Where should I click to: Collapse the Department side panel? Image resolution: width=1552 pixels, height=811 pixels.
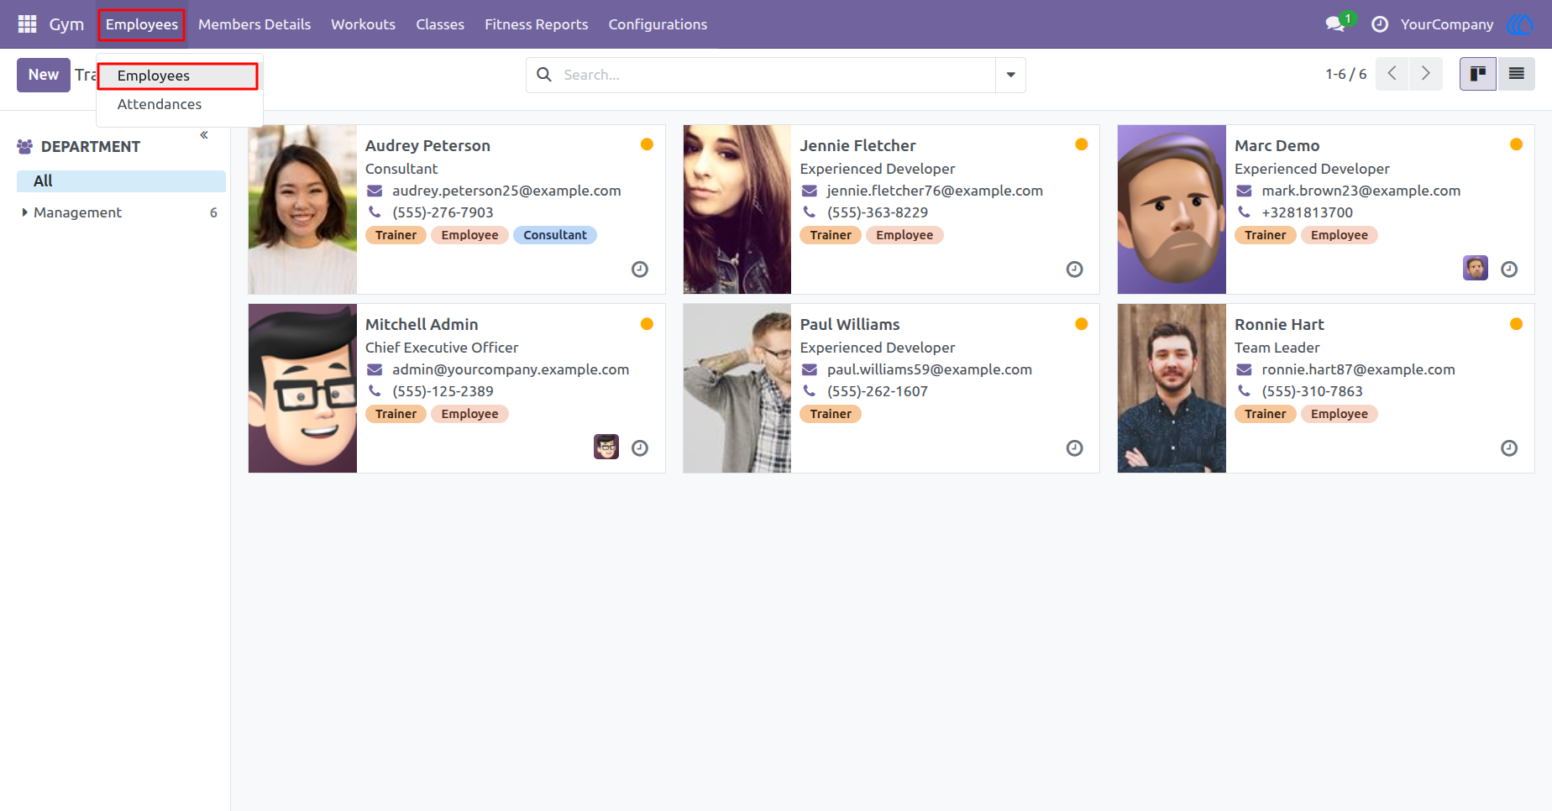pos(204,135)
